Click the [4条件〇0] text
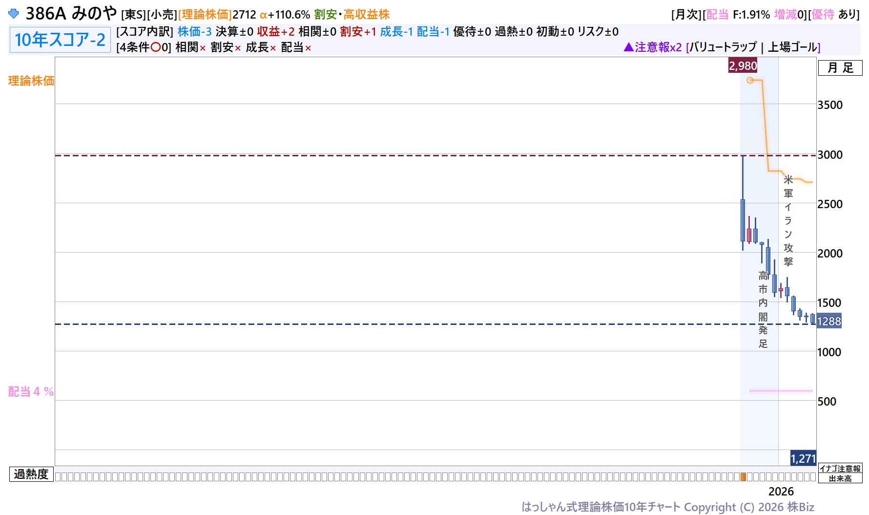 pos(144,47)
